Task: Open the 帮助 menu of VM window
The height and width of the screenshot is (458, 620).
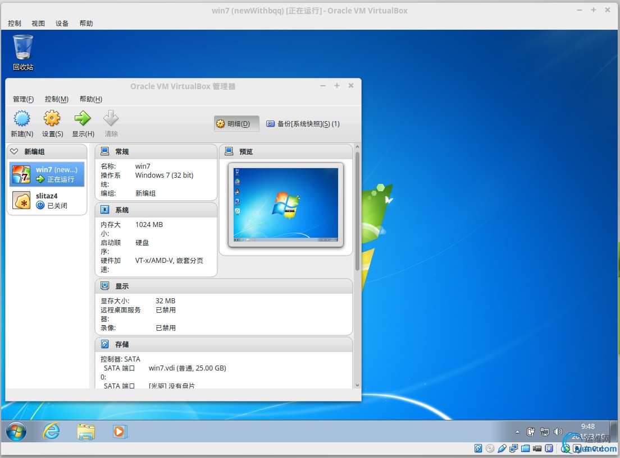Action: coord(86,24)
